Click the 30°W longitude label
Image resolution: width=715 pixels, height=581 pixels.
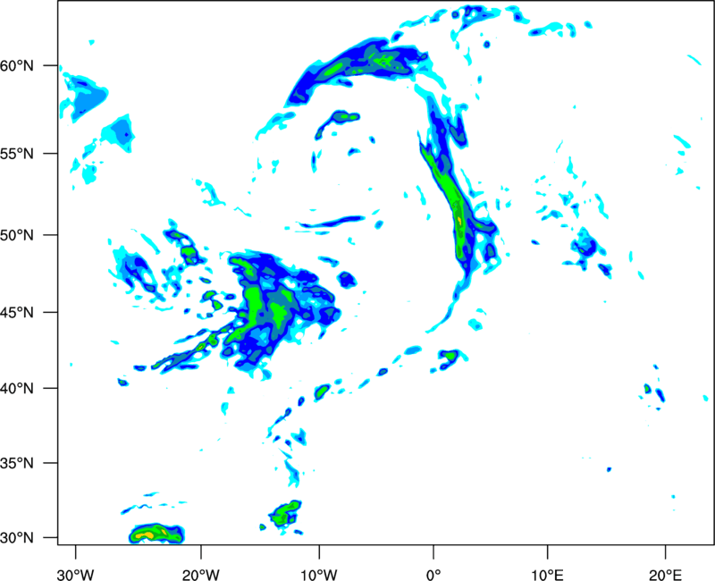[76, 575]
